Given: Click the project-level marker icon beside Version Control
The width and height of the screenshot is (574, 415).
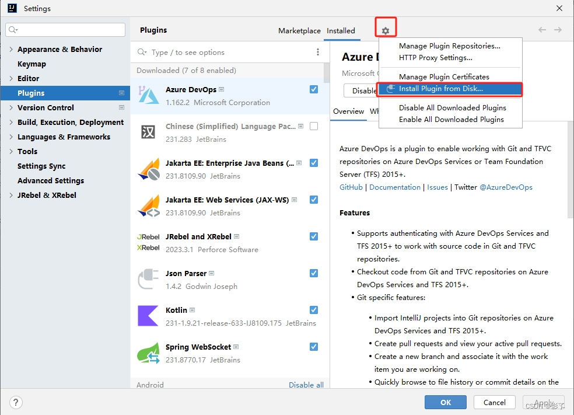Looking at the screenshot, I should (121, 107).
